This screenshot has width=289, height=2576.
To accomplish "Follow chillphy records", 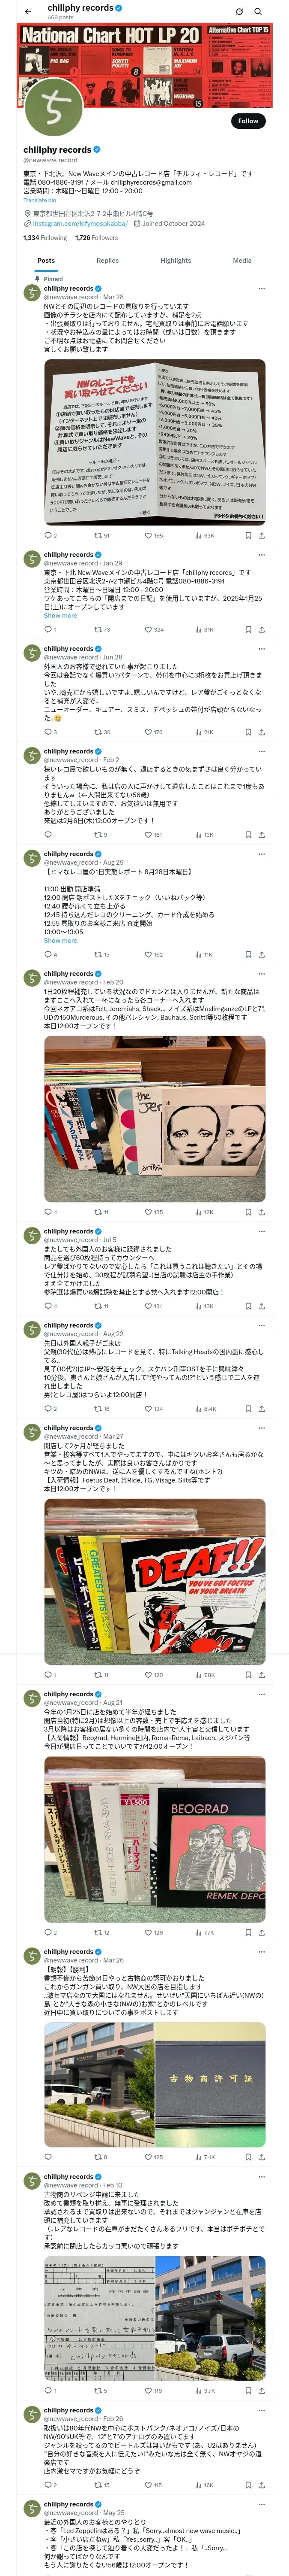I will tap(248, 120).
